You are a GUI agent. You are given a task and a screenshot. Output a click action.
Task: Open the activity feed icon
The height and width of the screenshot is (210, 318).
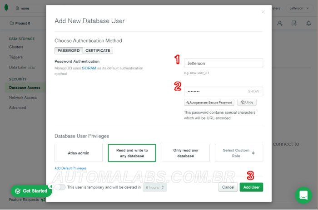pyautogui.click(x=294, y=23)
